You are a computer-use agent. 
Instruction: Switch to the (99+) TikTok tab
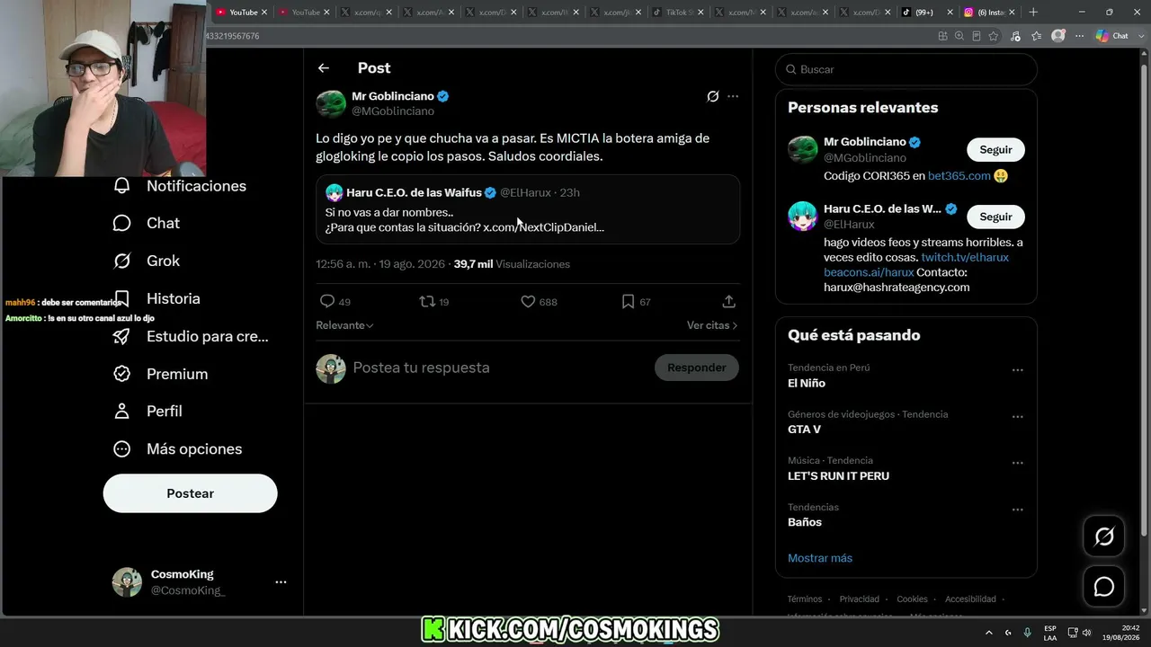tap(927, 13)
